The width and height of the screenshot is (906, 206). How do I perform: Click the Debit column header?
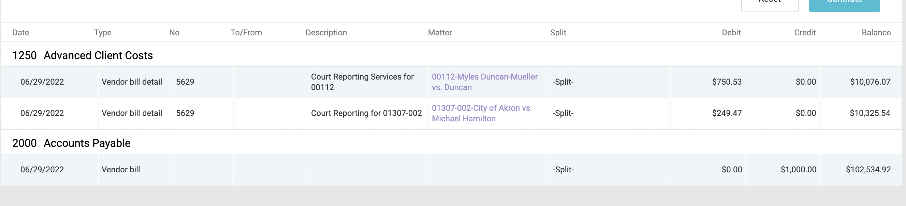[x=731, y=33]
